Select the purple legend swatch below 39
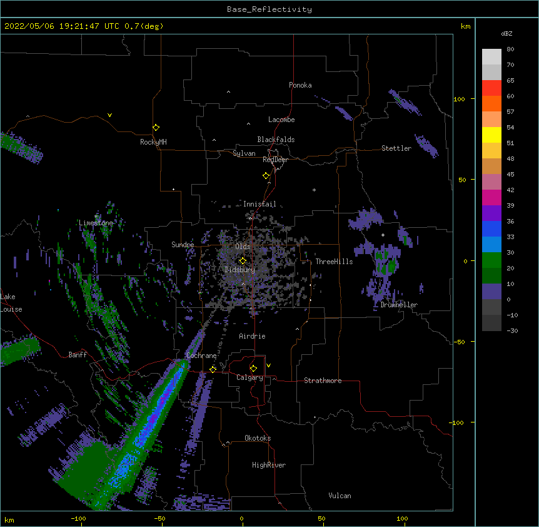 491,213
